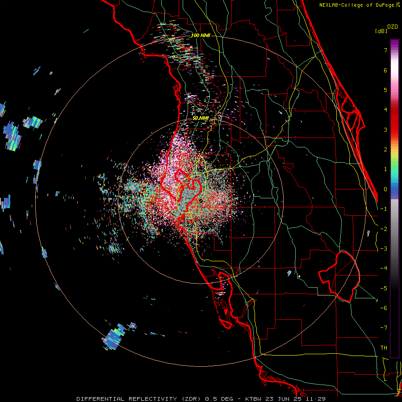The width and height of the screenshot is (402, 402).
Task: Click the TH threshold label on the scale
Action: [384, 348]
